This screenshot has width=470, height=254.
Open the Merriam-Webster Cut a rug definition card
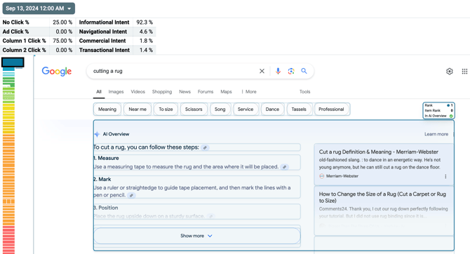(x=384, y=164)
